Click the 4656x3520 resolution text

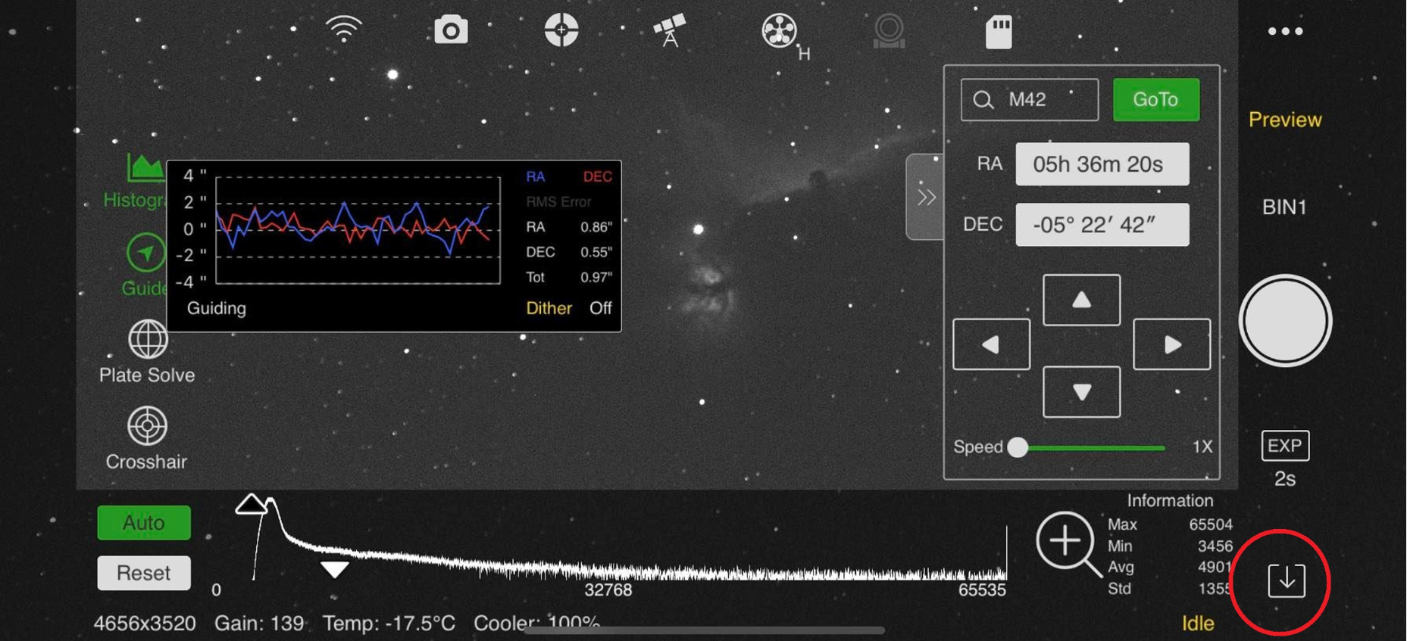[145, 624]
